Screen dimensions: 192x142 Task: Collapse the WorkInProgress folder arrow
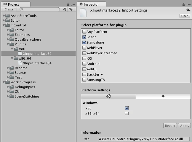coord(4,82)
